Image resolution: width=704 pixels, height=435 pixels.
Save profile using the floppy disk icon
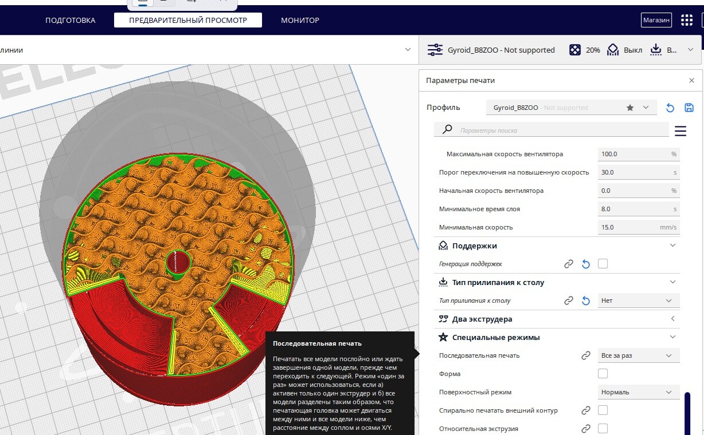click(689, 108)
